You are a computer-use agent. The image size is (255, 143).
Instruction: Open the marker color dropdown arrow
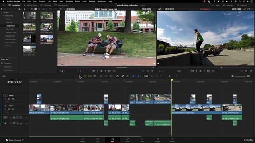coord(141,76)
